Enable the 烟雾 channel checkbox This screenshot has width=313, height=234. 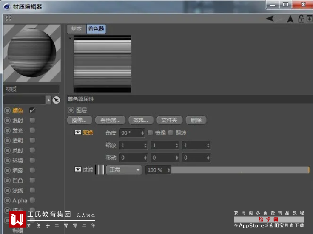[x=32, y=170]
